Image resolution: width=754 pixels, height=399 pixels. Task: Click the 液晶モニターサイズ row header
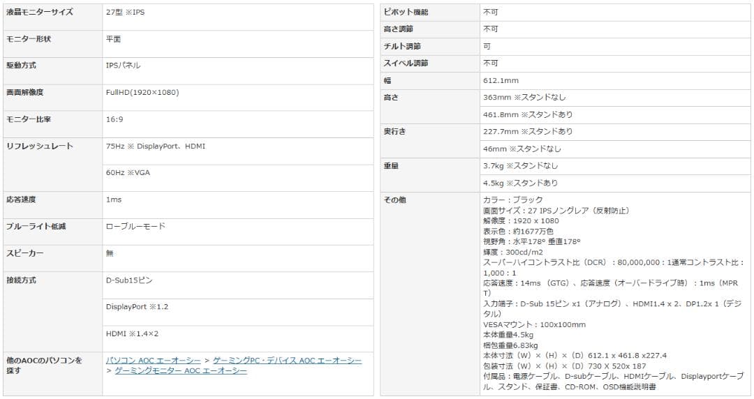click(x=39, y=13)
